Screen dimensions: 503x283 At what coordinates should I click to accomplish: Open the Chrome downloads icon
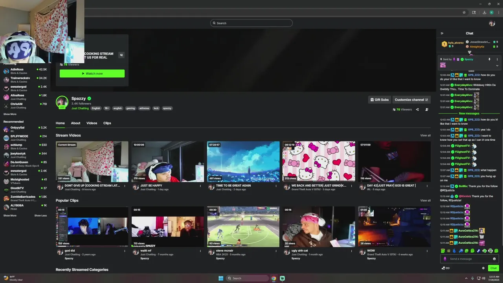click(485, 13)
